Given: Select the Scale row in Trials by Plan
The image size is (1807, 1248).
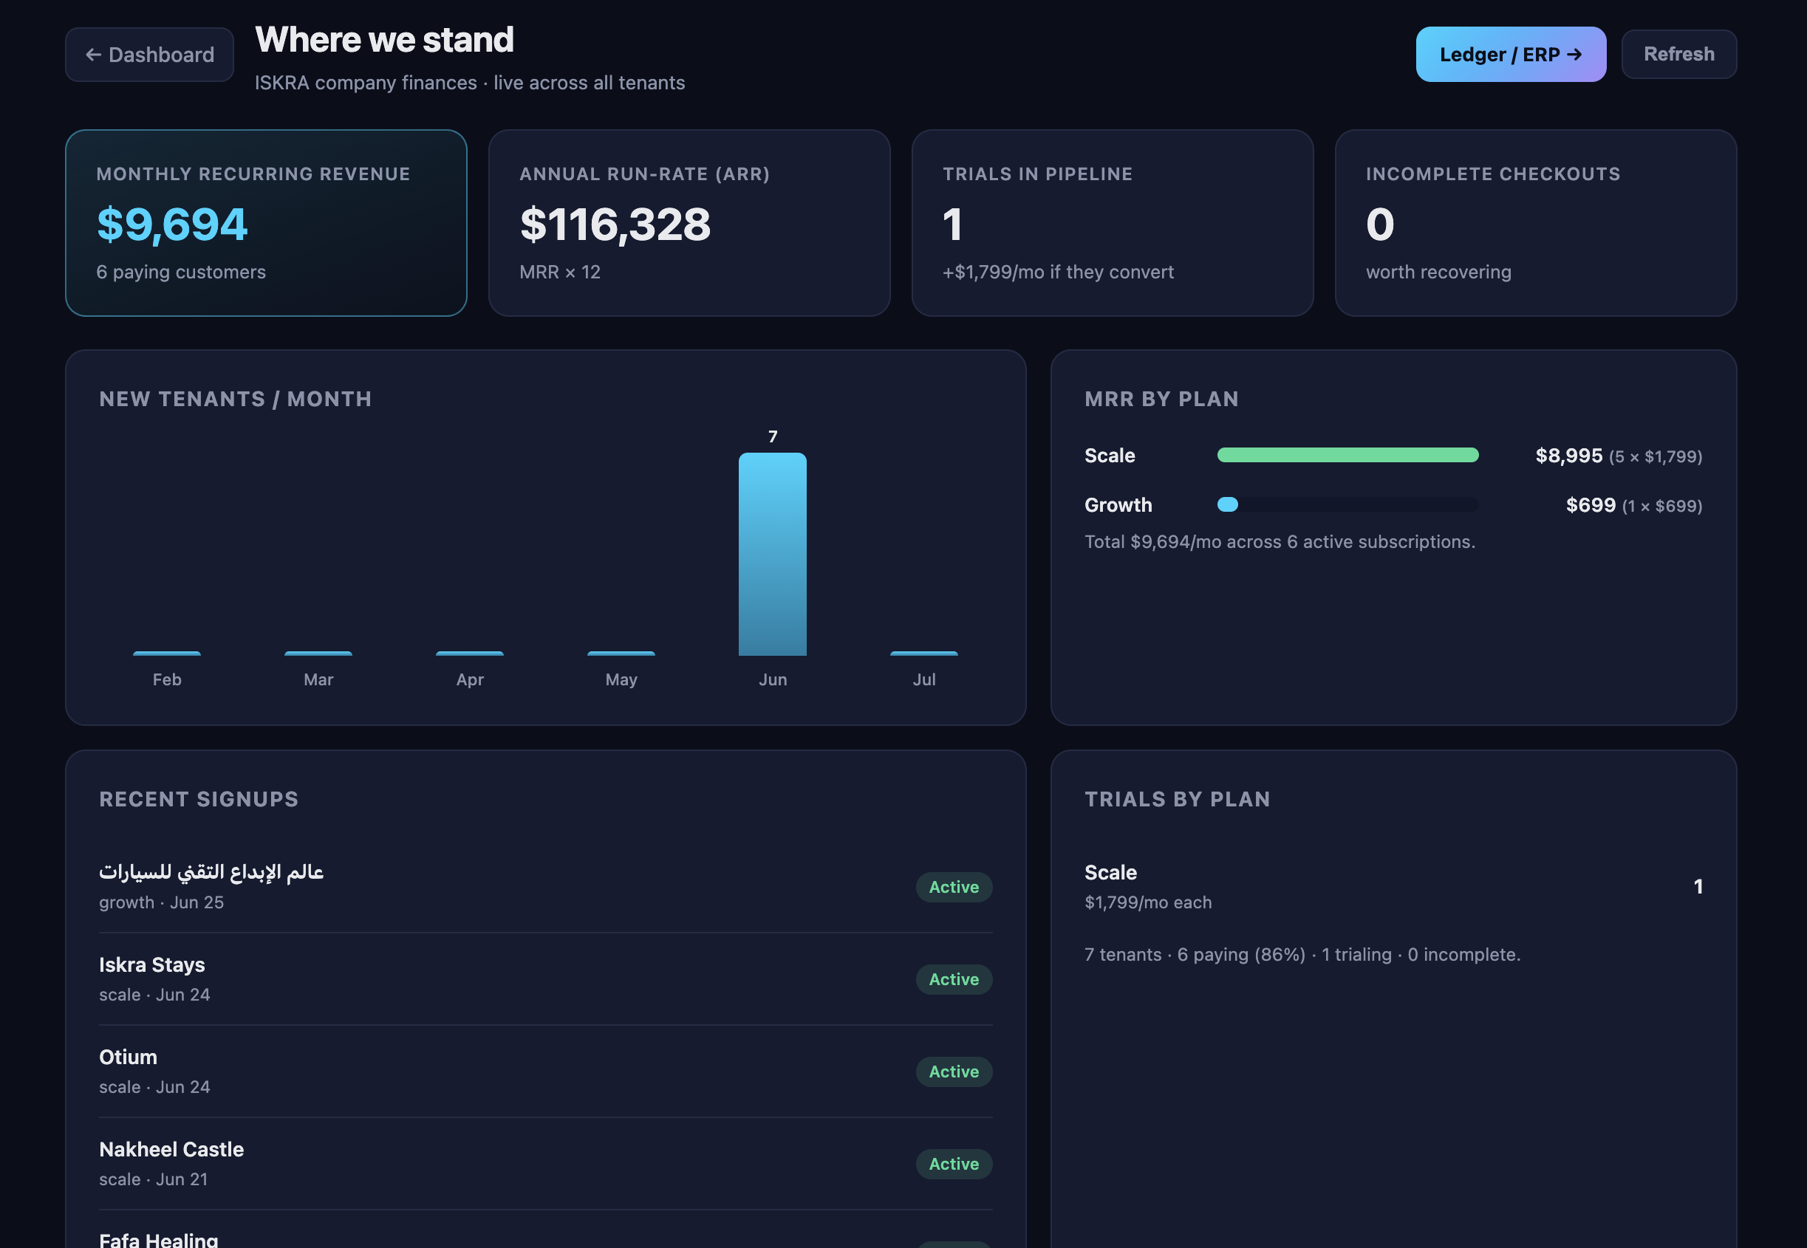Looking at the screenshot, I should (x=1393, y=887).
